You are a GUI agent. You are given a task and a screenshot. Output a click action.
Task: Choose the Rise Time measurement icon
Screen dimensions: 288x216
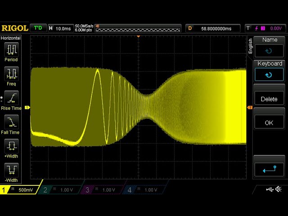[11, 98]
